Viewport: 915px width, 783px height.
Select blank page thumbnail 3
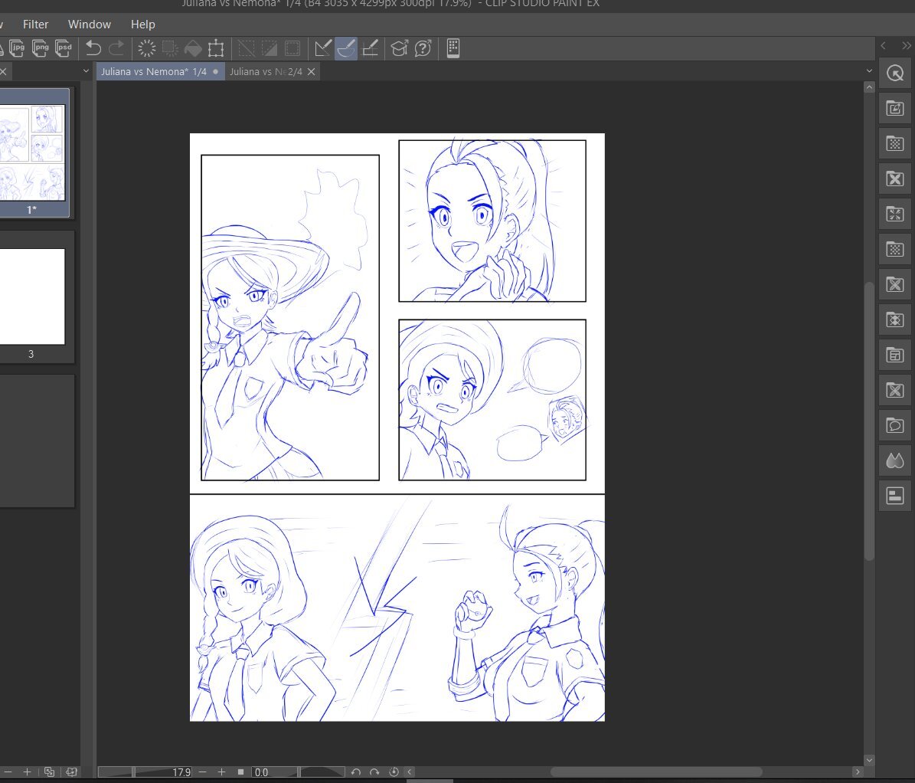(x=32, y=296)
